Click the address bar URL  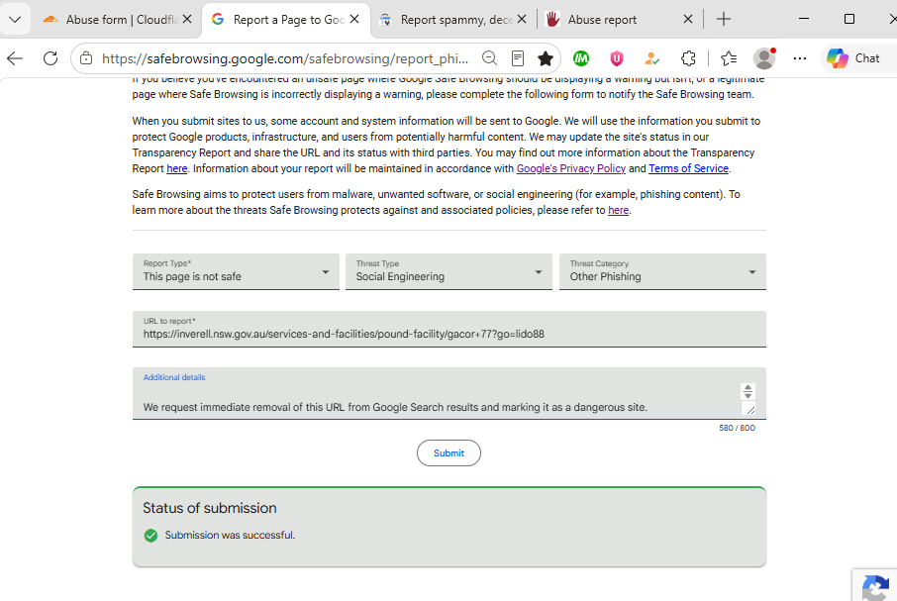[284, 58]
